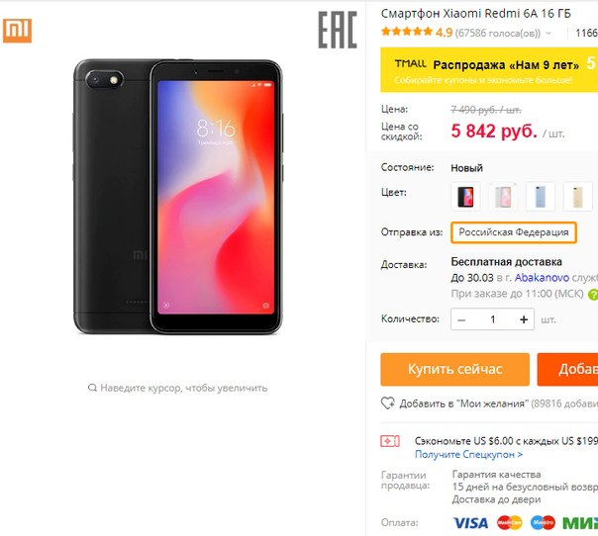This screenshot has height=536, width=598.
Task: Select the black color swatch
Action: tap(465, 197)
